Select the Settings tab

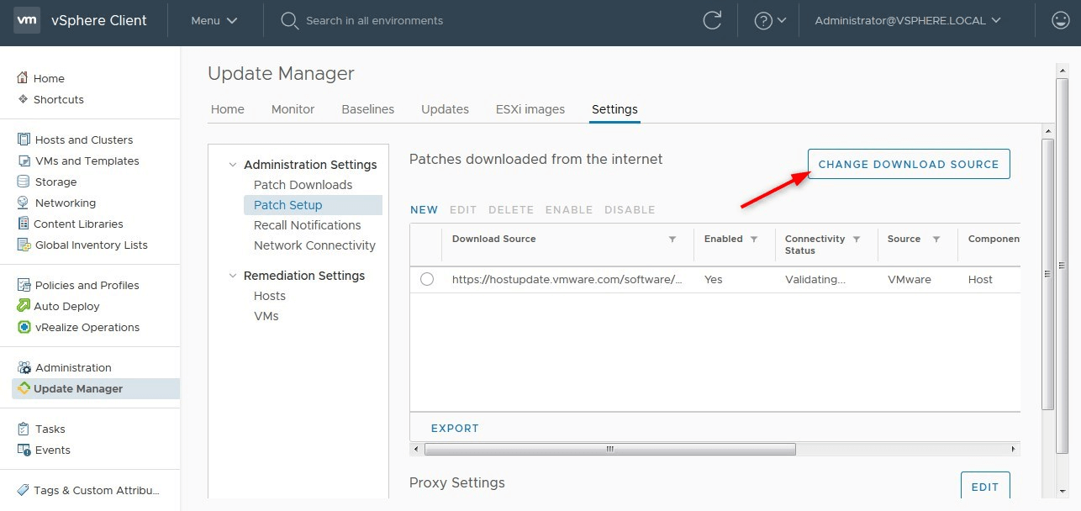pyautogui.click(x=614, y=109)
